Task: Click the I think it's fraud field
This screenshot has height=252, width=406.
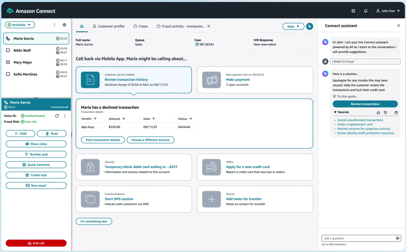Action: point(365,61)
